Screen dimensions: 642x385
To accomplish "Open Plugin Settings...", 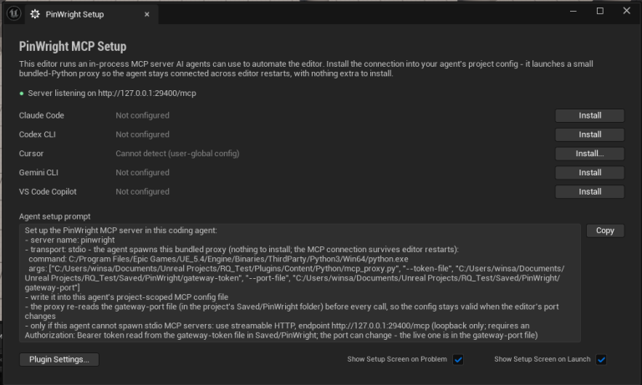I will pos(59,360).
